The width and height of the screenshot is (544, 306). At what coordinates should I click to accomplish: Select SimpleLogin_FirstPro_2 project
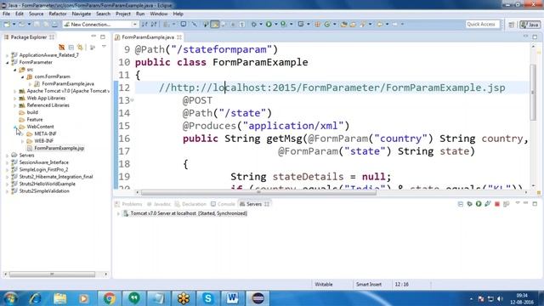coord(43,170)
